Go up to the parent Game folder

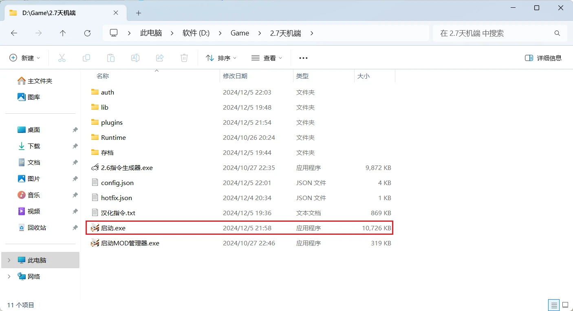63,33
